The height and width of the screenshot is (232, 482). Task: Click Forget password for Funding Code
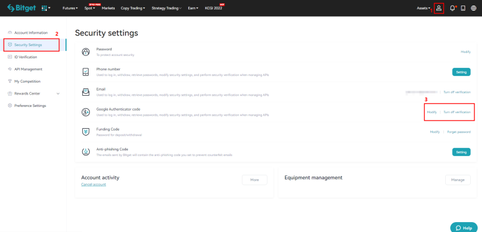pos(459,132)
